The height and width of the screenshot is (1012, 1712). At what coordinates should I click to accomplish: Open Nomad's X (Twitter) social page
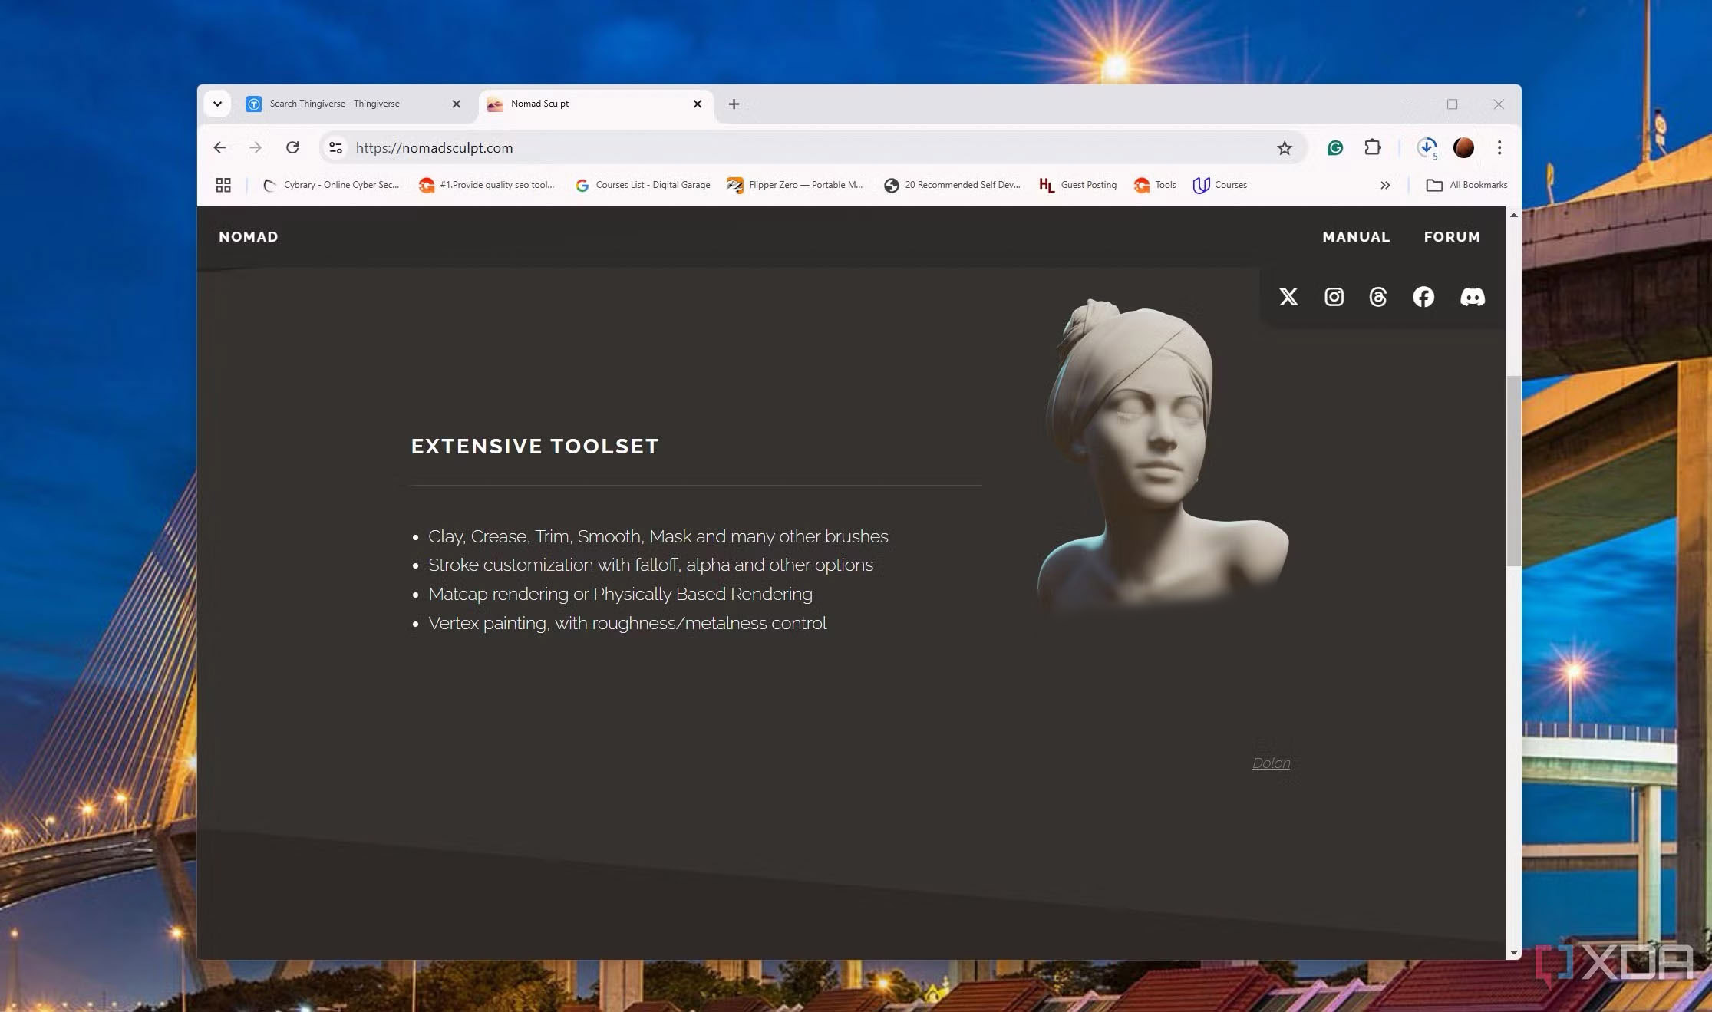tap(1288, 297)
